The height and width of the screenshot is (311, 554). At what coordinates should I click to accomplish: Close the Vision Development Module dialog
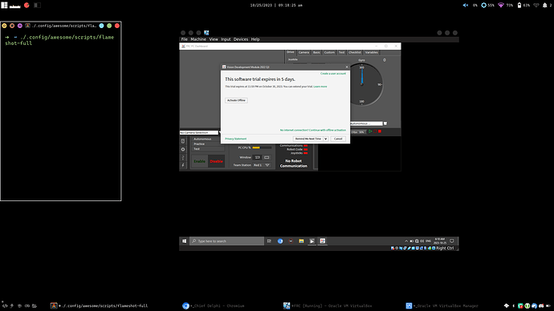click(x=347, y=67)
